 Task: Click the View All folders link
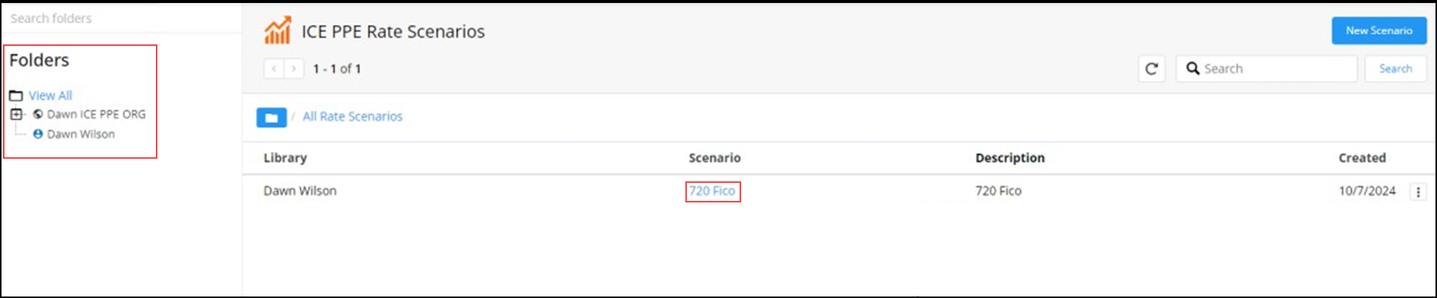[50, 96]
